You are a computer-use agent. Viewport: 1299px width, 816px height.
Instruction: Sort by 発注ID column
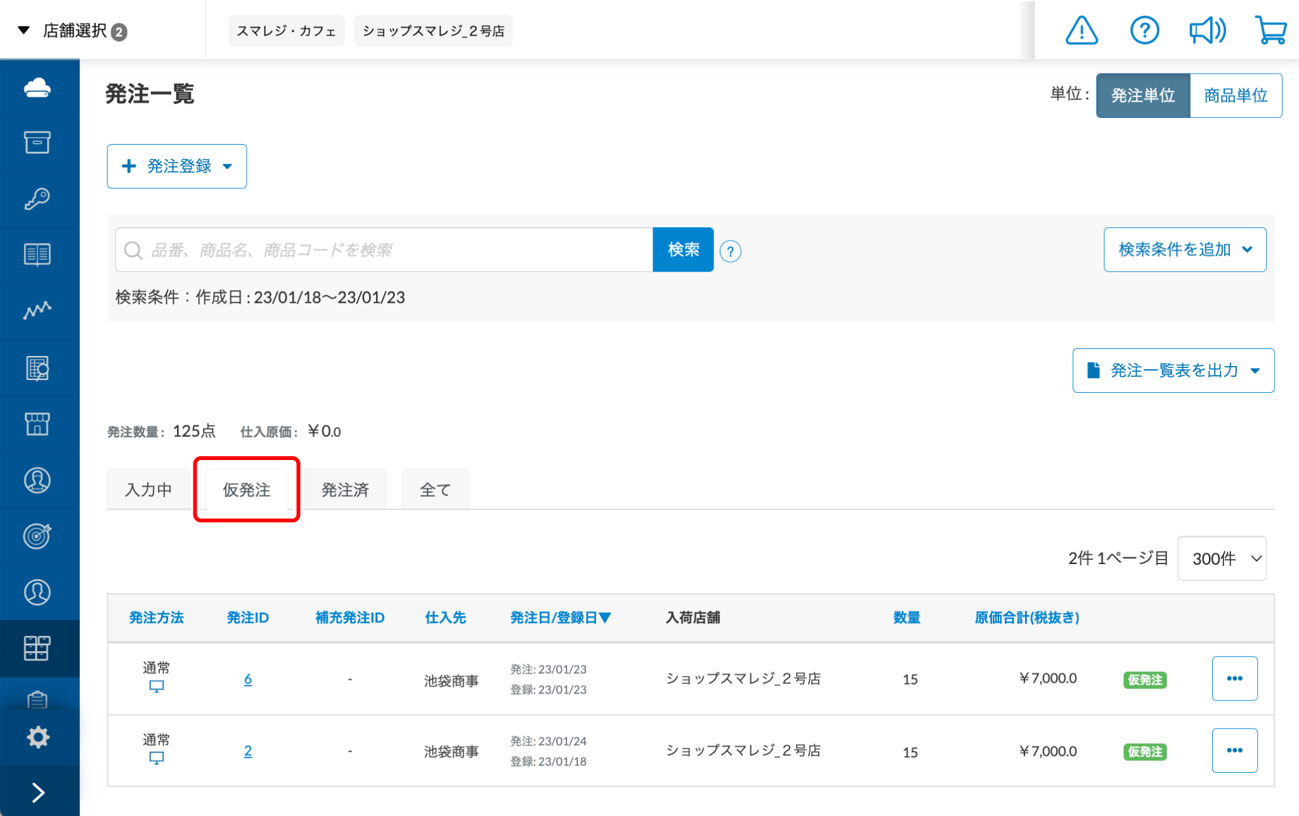coord(248,617)
